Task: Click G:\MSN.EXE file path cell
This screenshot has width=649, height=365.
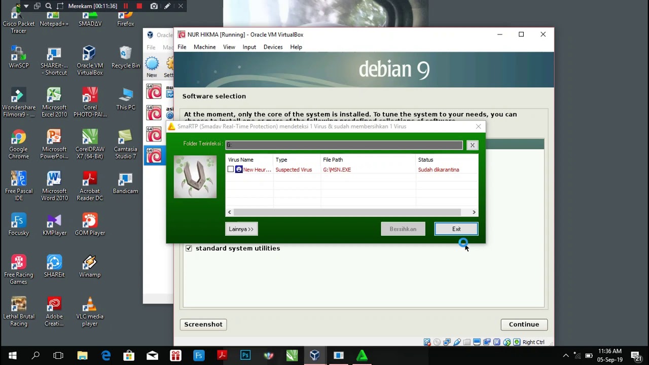Action: point(337,170)
